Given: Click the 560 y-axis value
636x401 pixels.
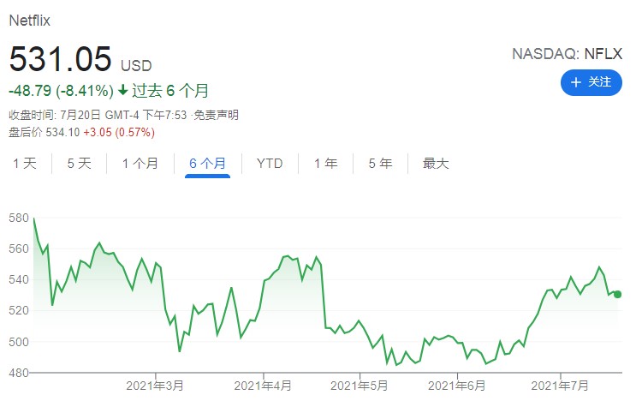Looking at the screenshot, I should [19, 248].
